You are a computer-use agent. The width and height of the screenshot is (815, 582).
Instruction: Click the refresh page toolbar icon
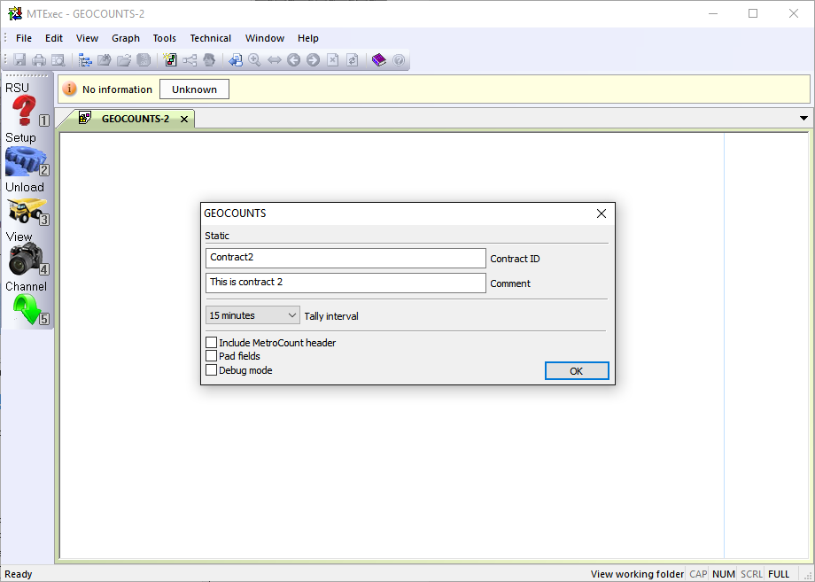click(x=352, y=60)
